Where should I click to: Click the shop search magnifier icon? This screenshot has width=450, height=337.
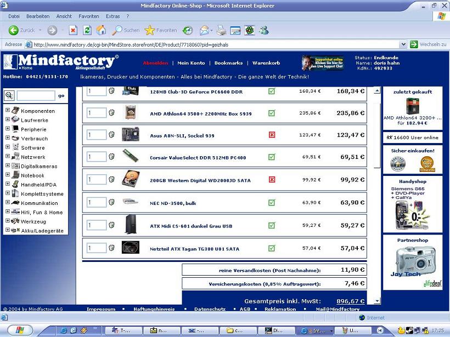(x=9, y=95)
